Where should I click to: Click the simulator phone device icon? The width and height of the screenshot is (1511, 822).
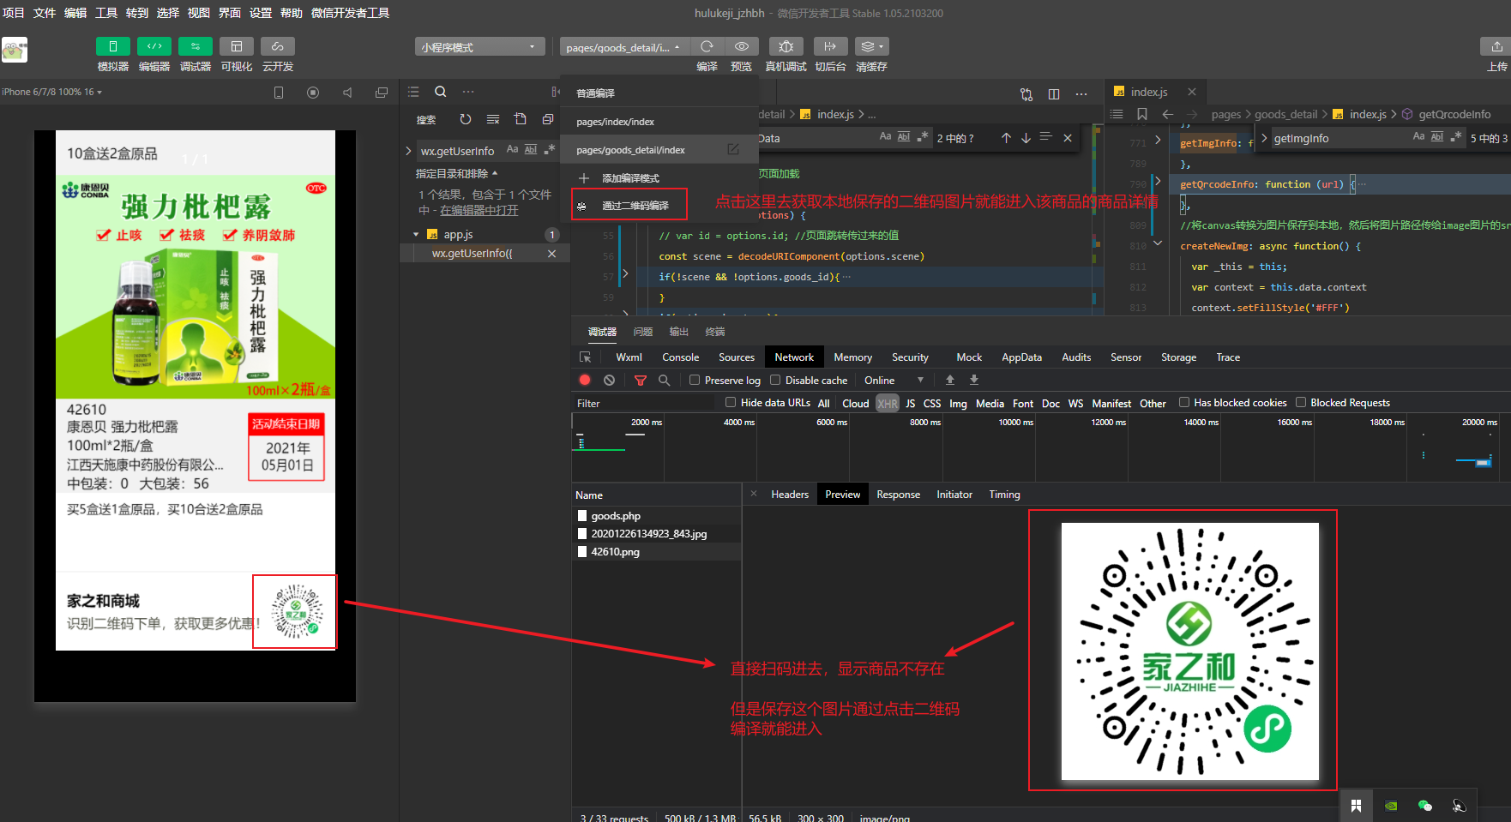point(279,93)
